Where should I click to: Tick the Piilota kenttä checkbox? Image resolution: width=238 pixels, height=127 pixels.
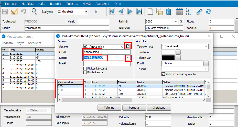click(x=85, y=72)
